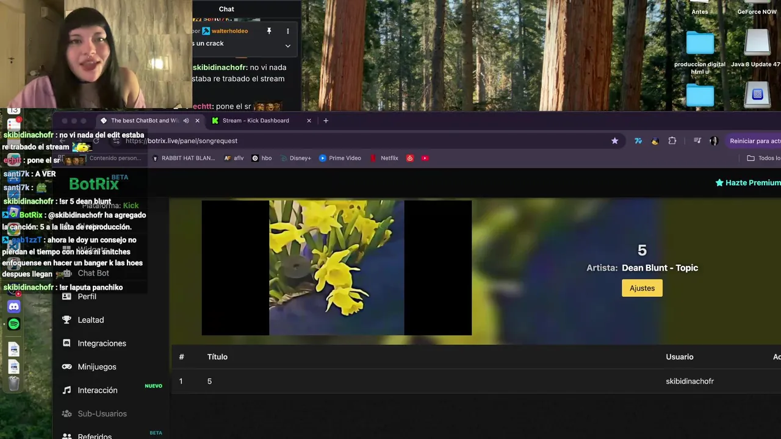Open the Lealtad menu item
This screenshot has height=439, width=781.
tap(91, 319)
